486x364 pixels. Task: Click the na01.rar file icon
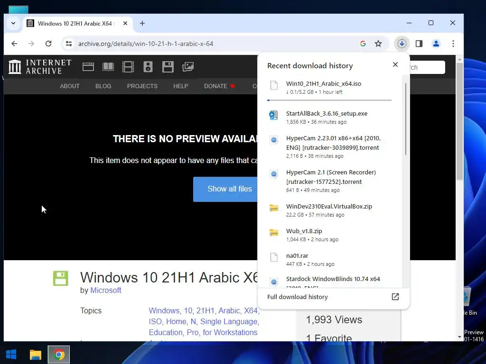click(x=274, y=257)
